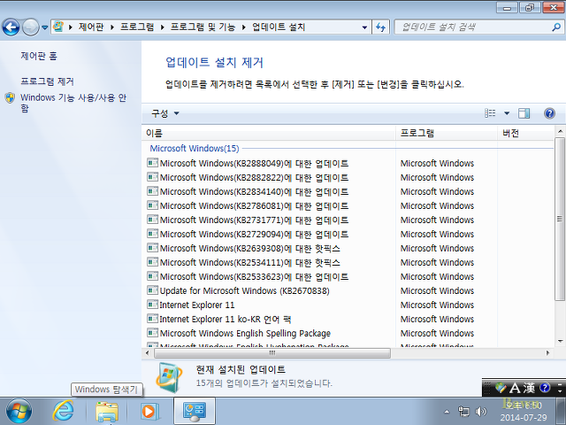
Task: Open the language bar help icon
Action: pos(545,388)
